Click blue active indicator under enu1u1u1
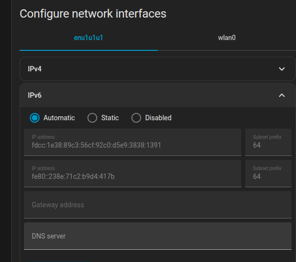 [88, 50]
